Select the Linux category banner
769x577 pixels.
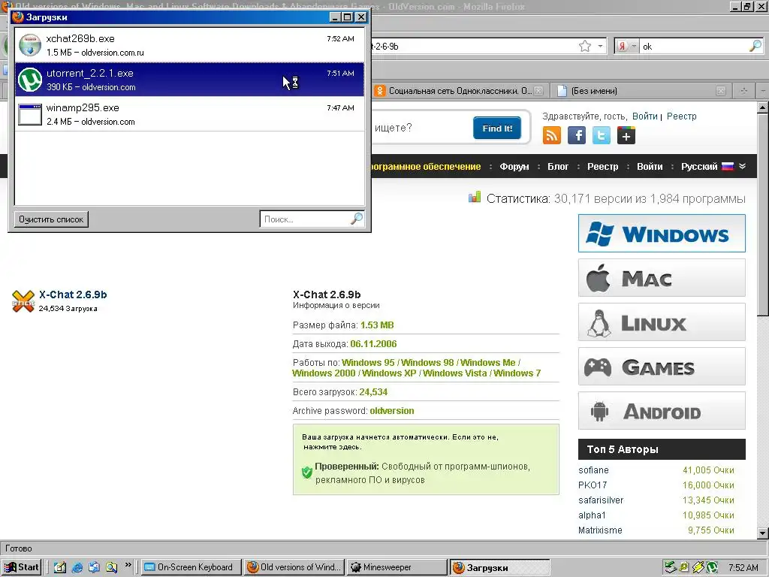point(662,322)
